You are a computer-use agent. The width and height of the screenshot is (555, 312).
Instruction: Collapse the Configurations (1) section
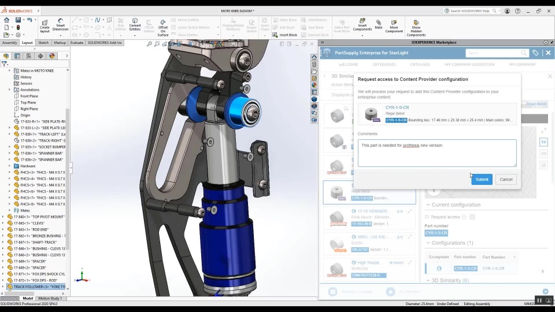pyautogui.click(x=428, y=243)
